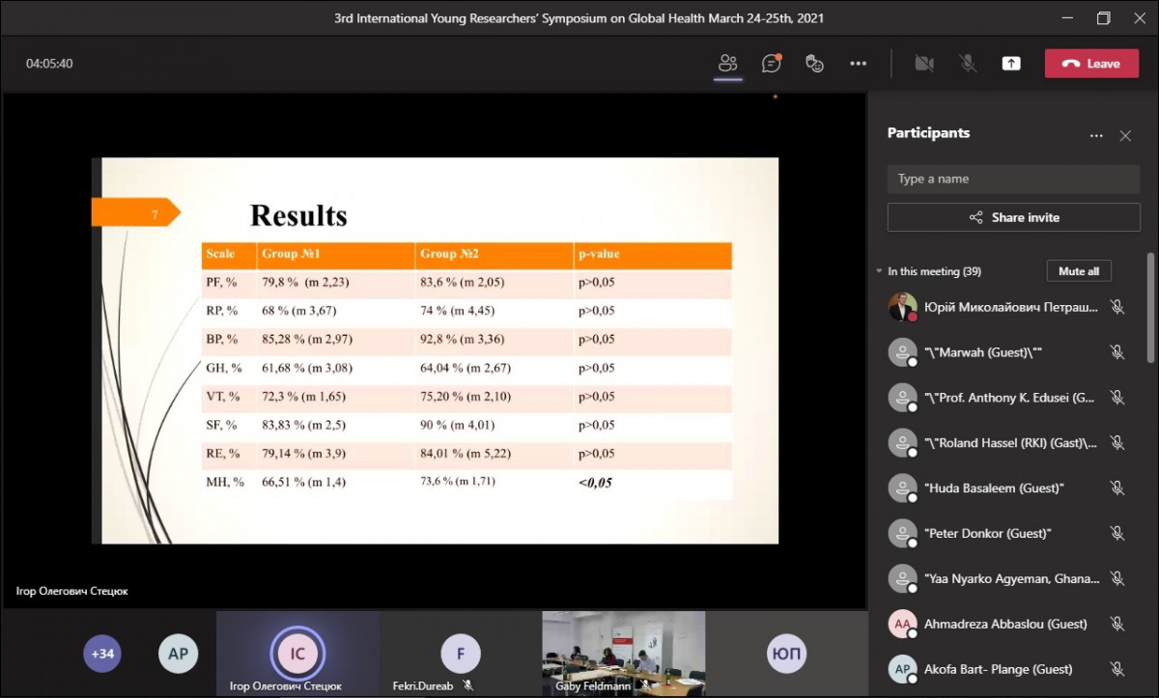Leave the meeting
The image size is (1159, 698).
coord(1091,64)
